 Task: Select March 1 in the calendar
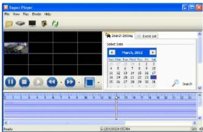click(x=139, y=64)
